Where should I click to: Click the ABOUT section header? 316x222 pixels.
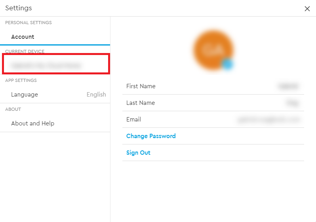point(13,109)
